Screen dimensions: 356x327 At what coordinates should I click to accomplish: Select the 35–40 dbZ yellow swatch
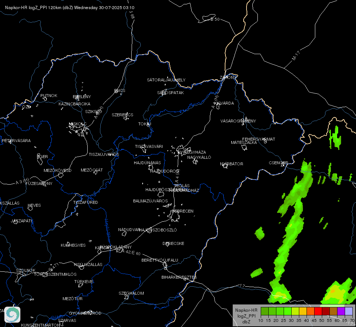click(x=303, y=311)
